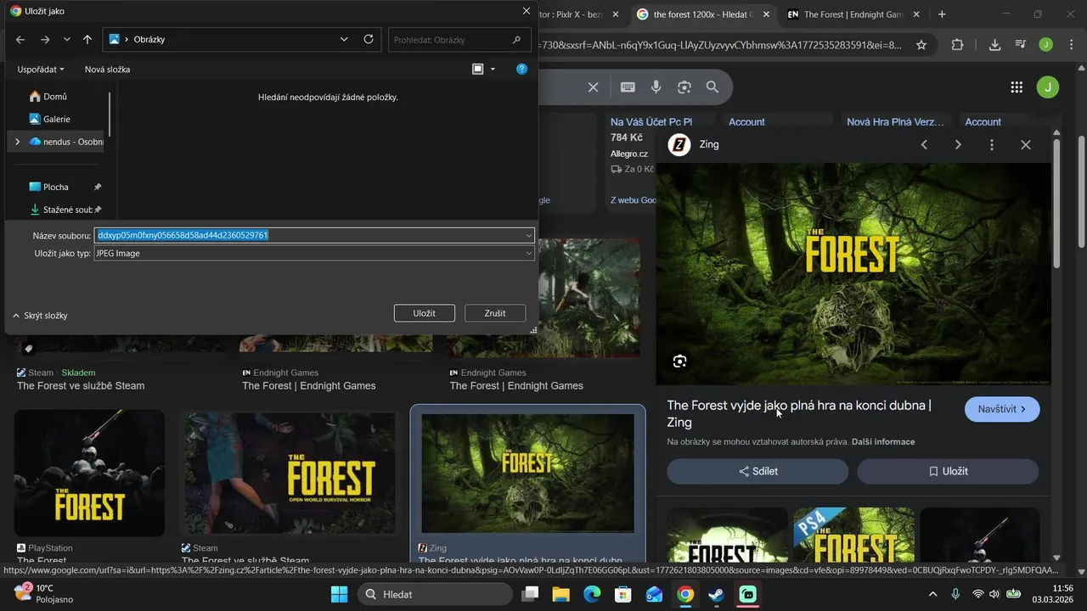Viewport: 1087px width, 611px height.
Task: Expand the address bar path dropdown
Action: pyautogui.click(x=344, y=39)
